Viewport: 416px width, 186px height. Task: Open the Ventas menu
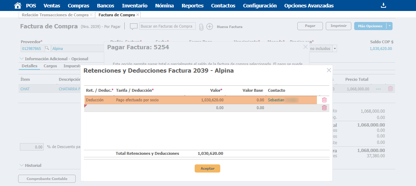point(52,6)
